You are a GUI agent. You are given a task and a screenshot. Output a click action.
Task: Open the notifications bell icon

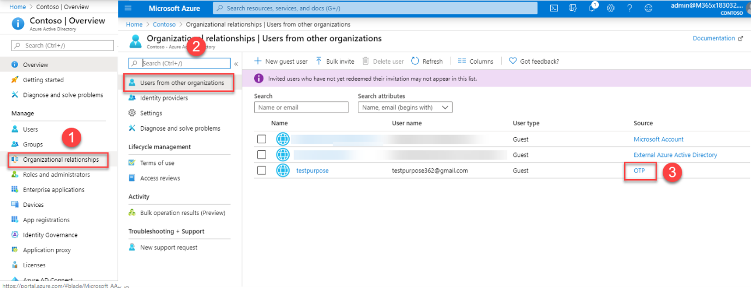coord(592,8)
